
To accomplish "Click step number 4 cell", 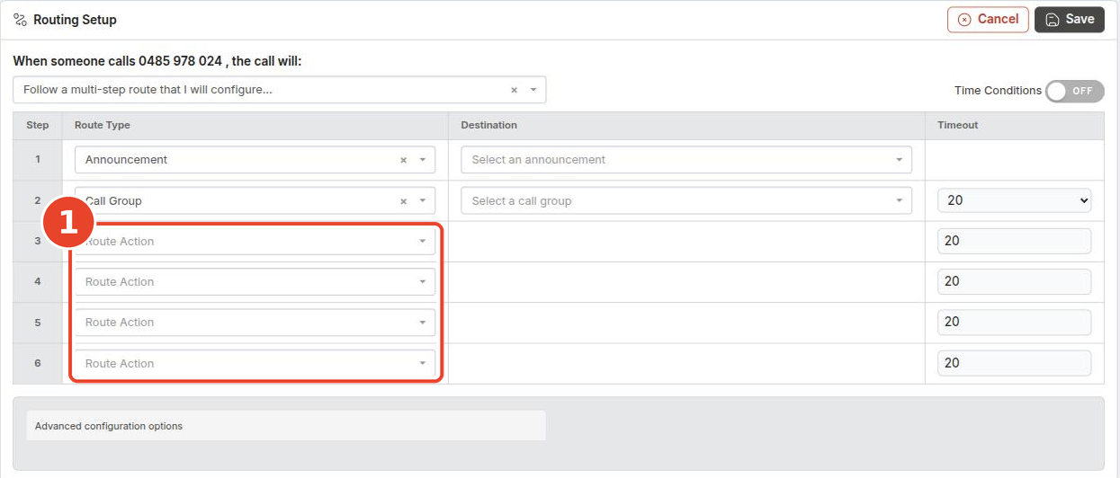I will click(x=38, y=282).
